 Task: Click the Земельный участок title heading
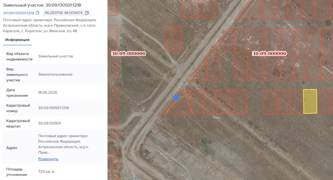pyautogui.click(x=42, y=5)
